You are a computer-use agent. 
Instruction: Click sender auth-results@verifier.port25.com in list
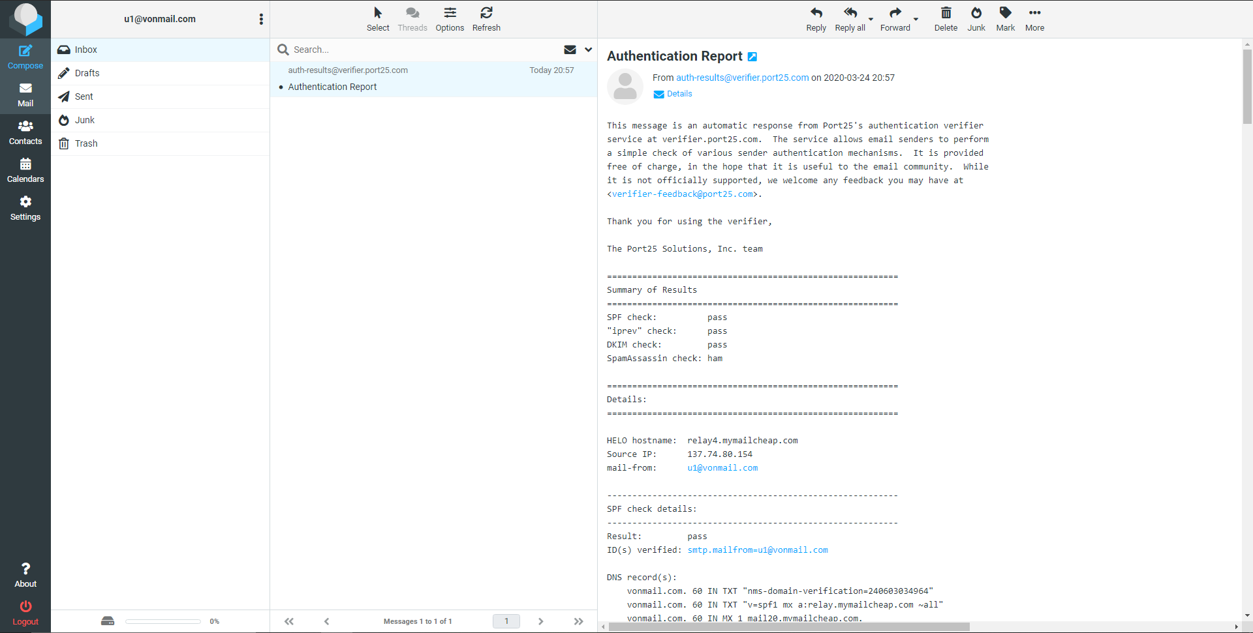click(x=348, y=70)
